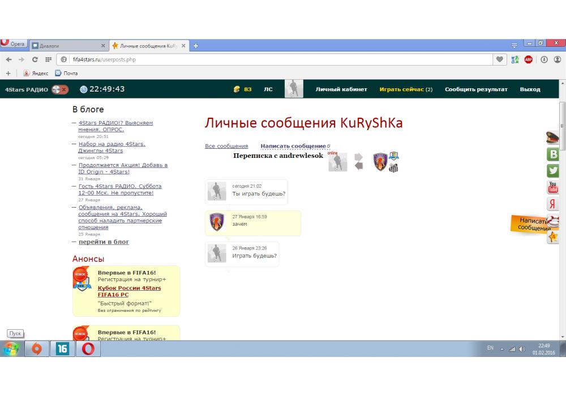The height and width of the screenshot is (396, 566).
Task: Click the orange Написать сообщение side button
Action: pos(531,225)
